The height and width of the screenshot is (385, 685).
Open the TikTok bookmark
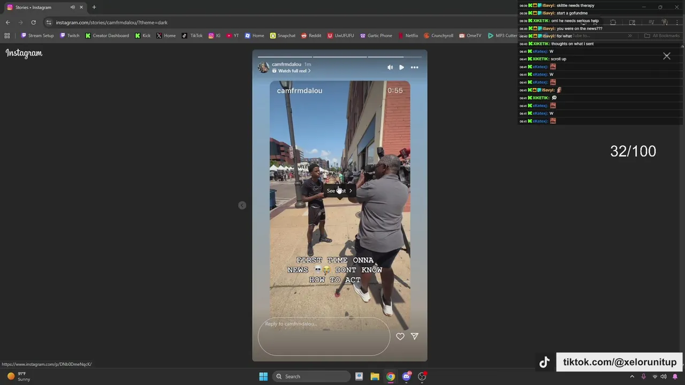[192, 36]
